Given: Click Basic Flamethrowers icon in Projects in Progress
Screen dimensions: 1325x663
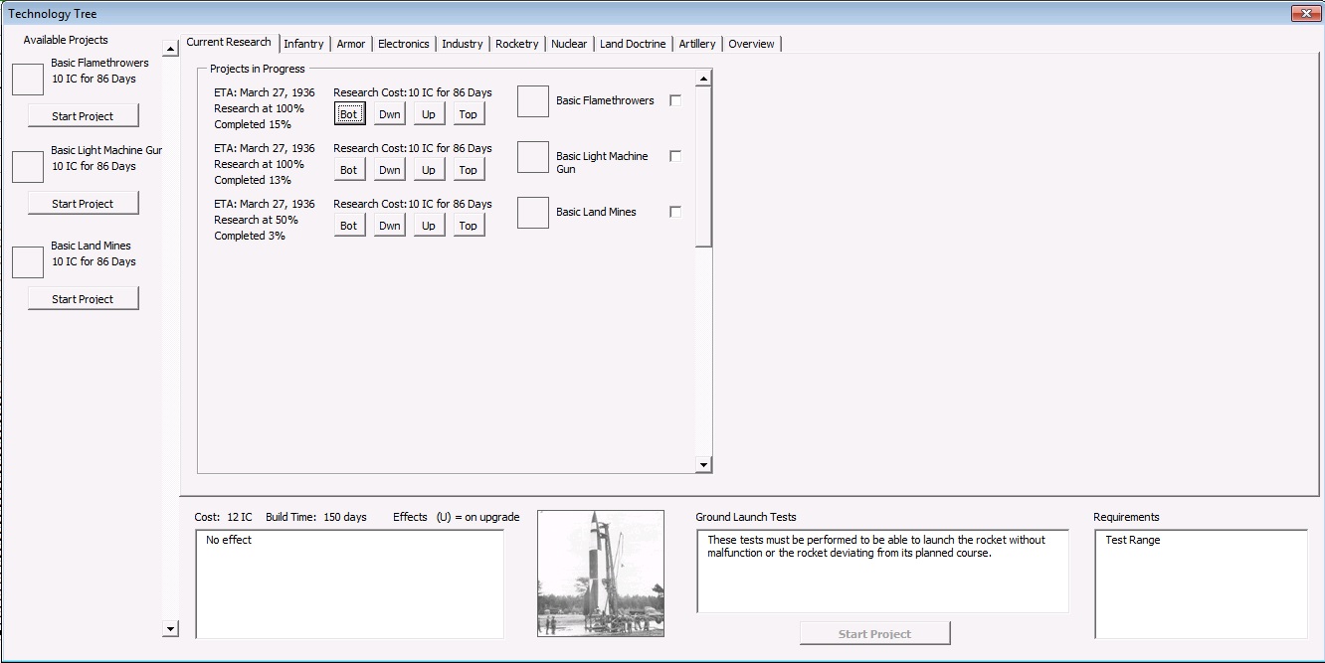Looking at the screenshot, I should coord(533,101).
